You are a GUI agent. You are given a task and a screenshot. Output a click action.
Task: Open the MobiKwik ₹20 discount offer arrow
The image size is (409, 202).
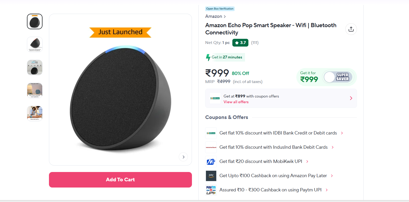click(307, 161)
